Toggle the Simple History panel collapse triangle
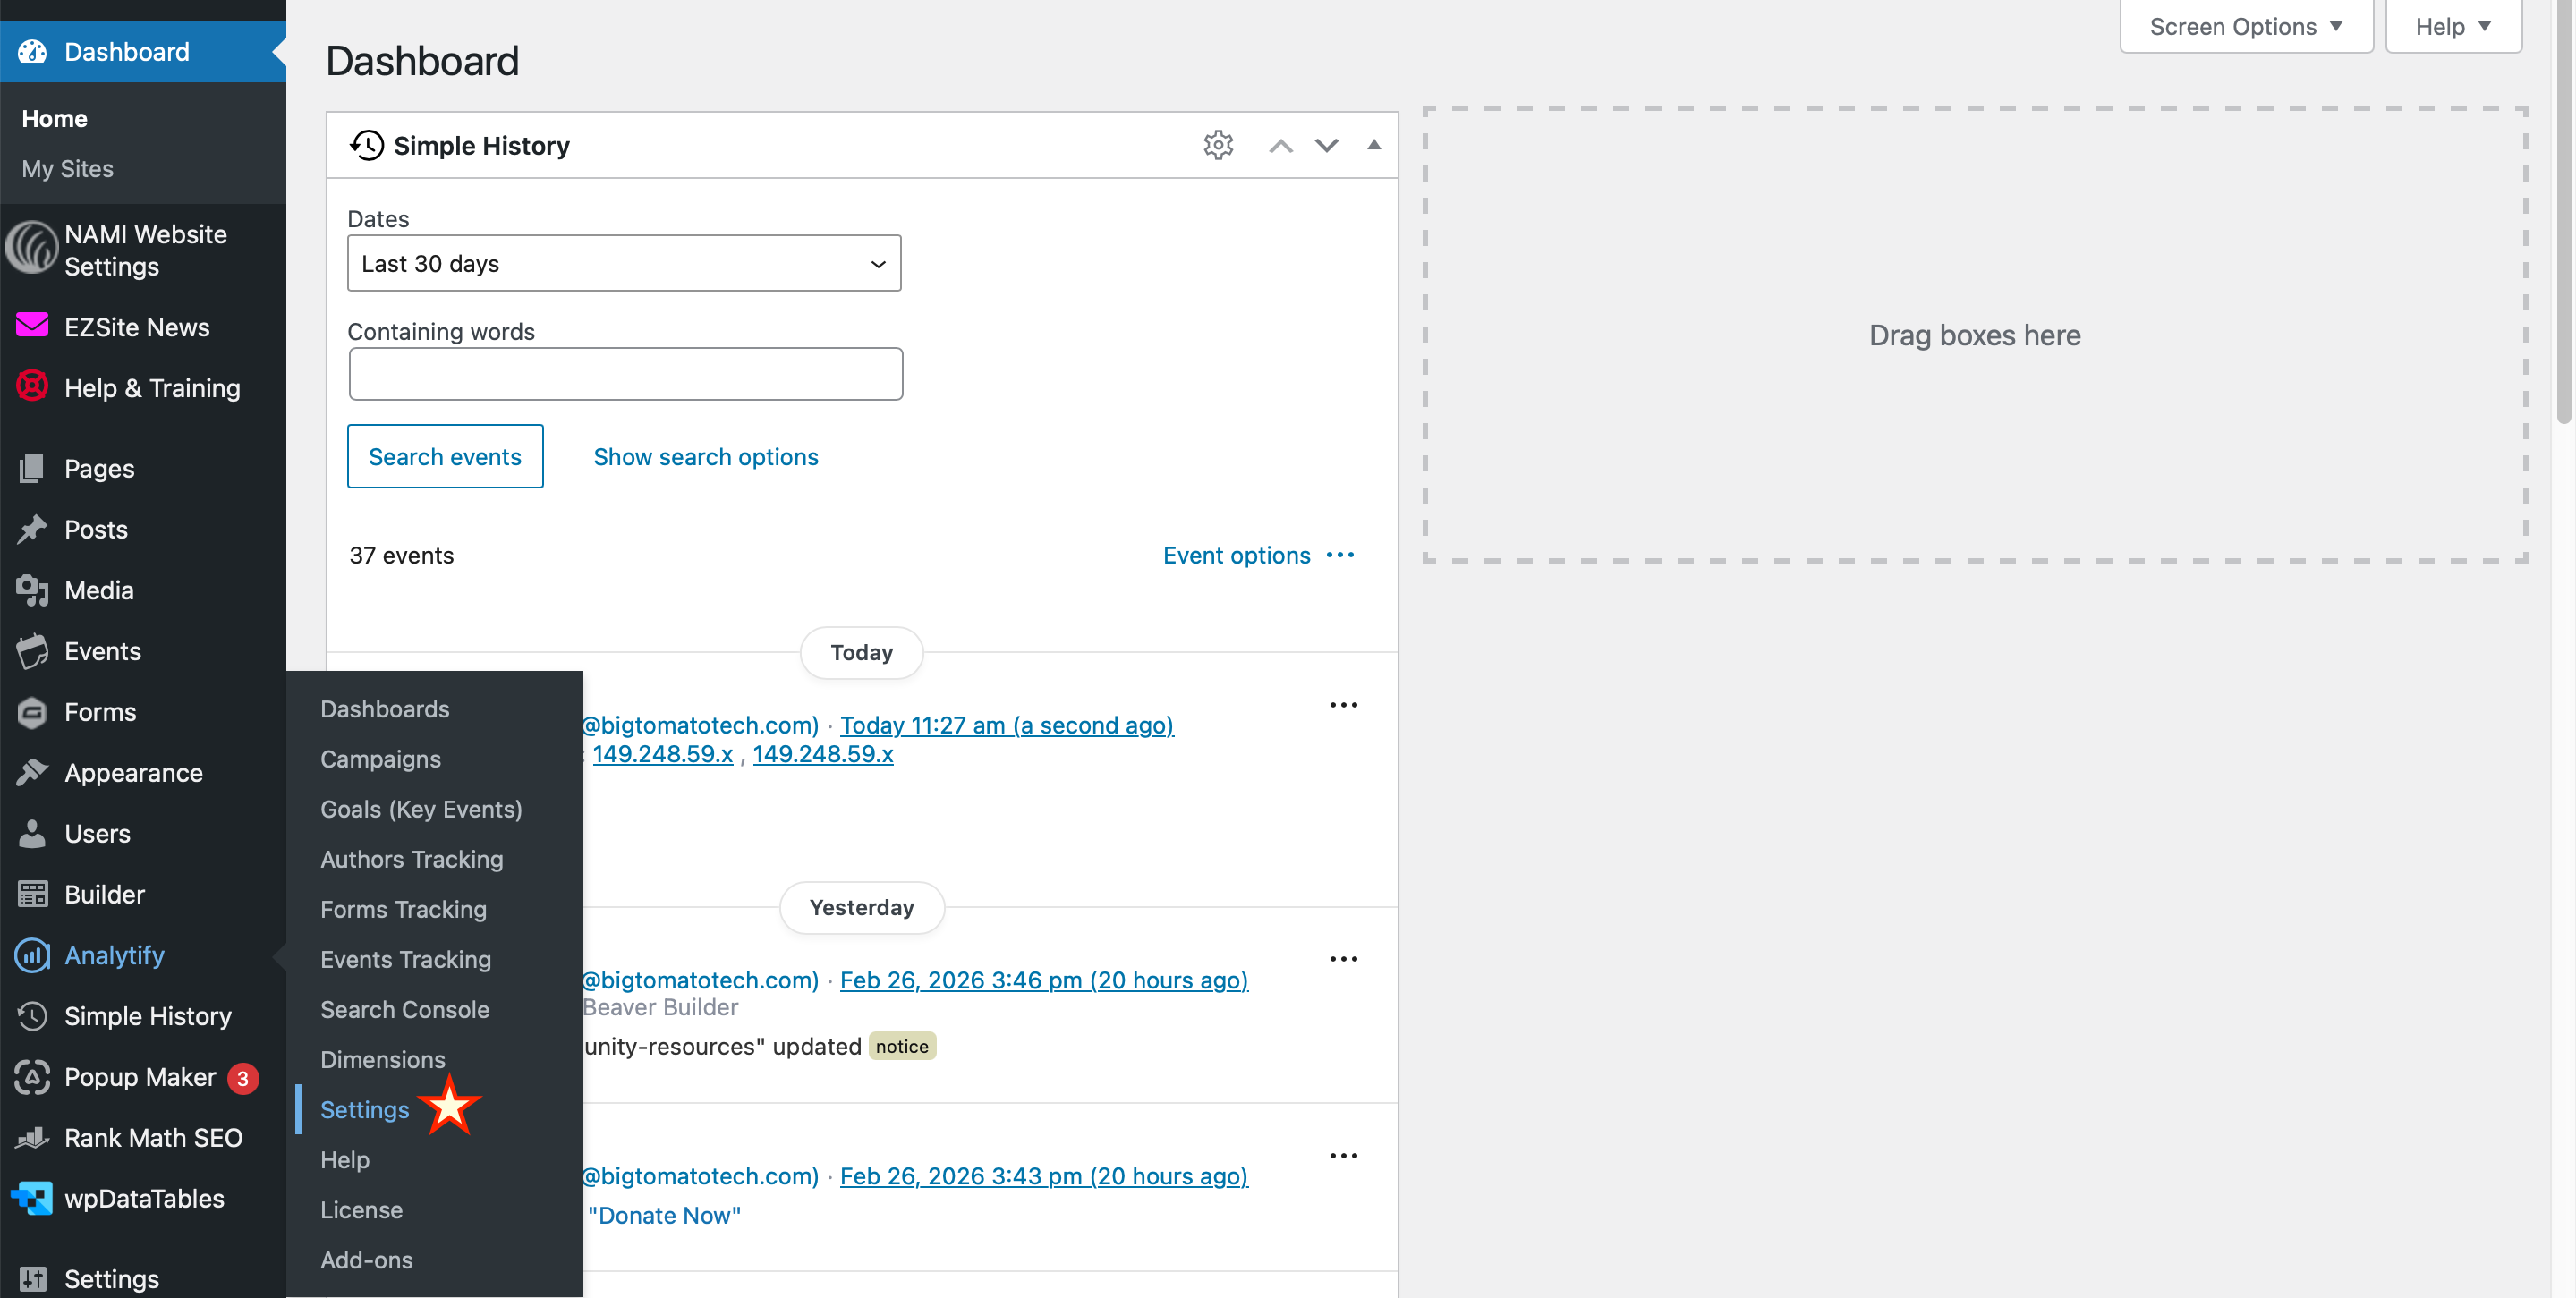The width and height of the screenshot is (2576, 1298). (1373, 145)
